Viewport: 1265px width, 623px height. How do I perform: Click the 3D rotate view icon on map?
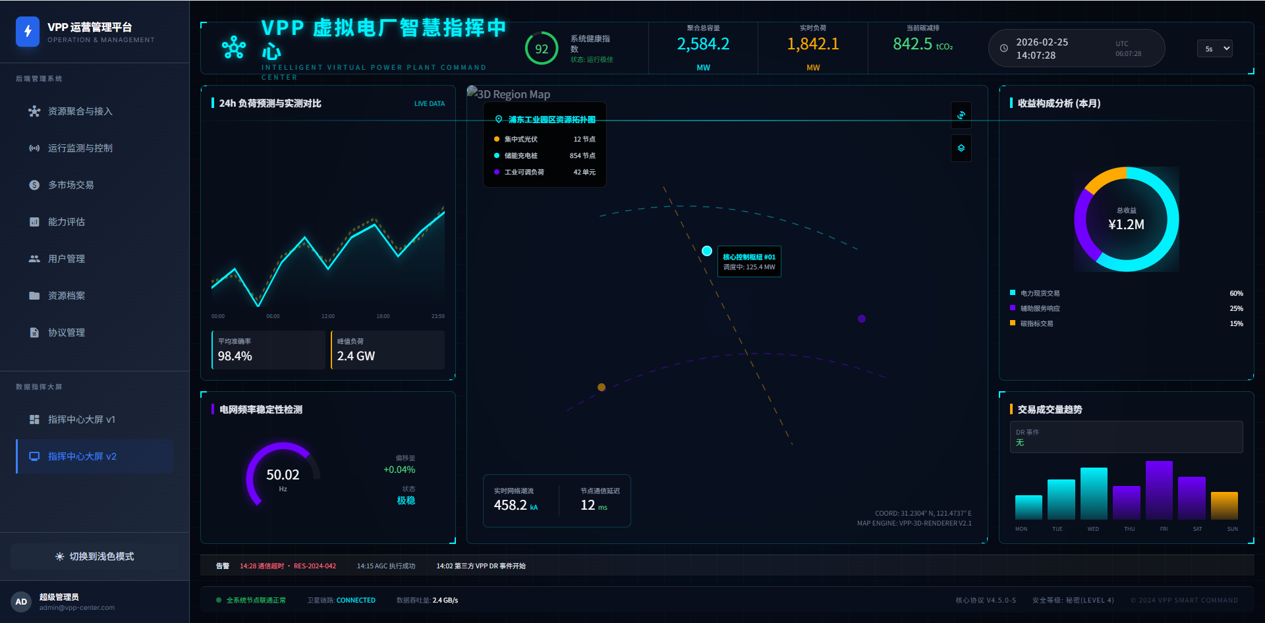[x=961, y=115]
